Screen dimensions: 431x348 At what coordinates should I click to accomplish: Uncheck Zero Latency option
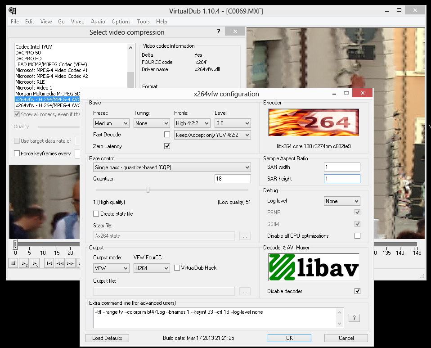pos(167,146)
